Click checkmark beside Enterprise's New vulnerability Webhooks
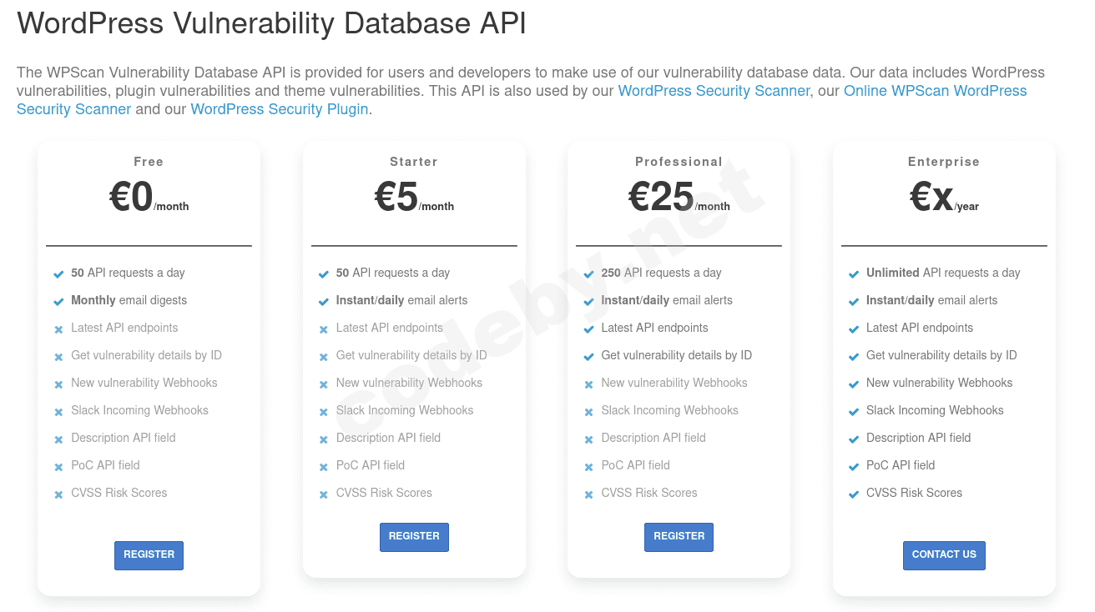 click(854, 384)
